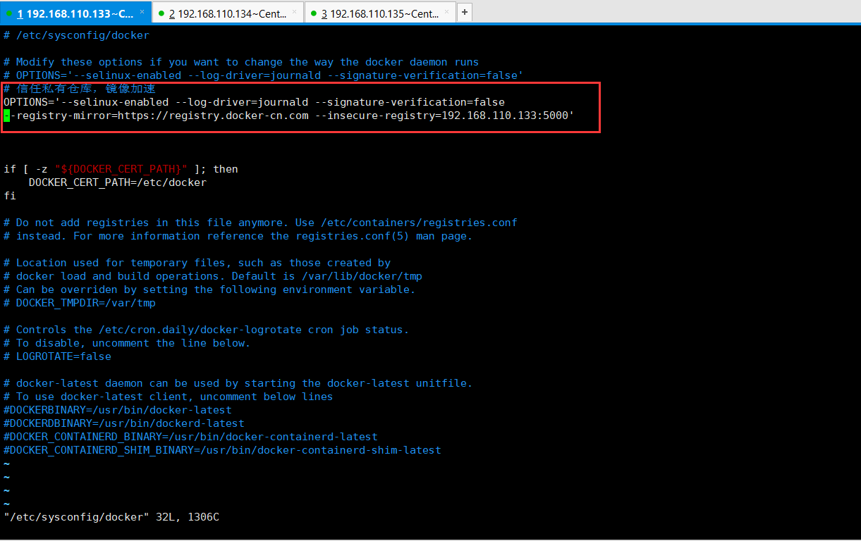
Task: Click the green vim cursor block
Action: (6, 116)
